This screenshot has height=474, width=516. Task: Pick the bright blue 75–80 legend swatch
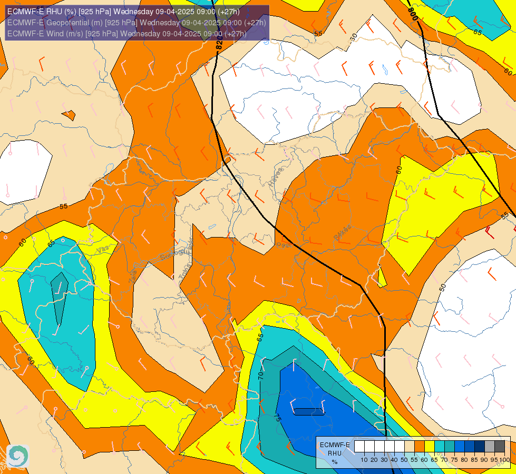tap(460, 447)
